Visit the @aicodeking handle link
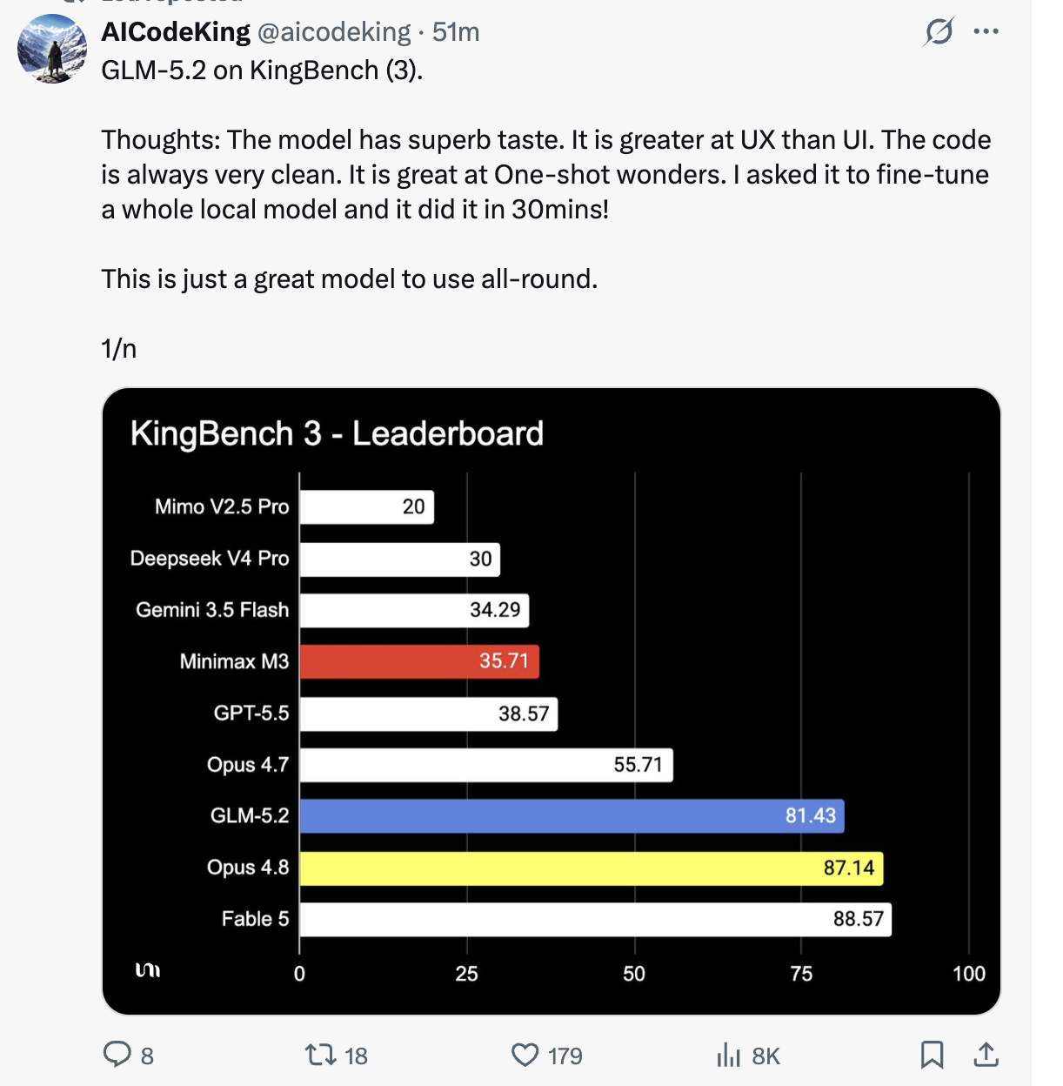Viewport: 1063px width, 1086px height. (334, 32)
